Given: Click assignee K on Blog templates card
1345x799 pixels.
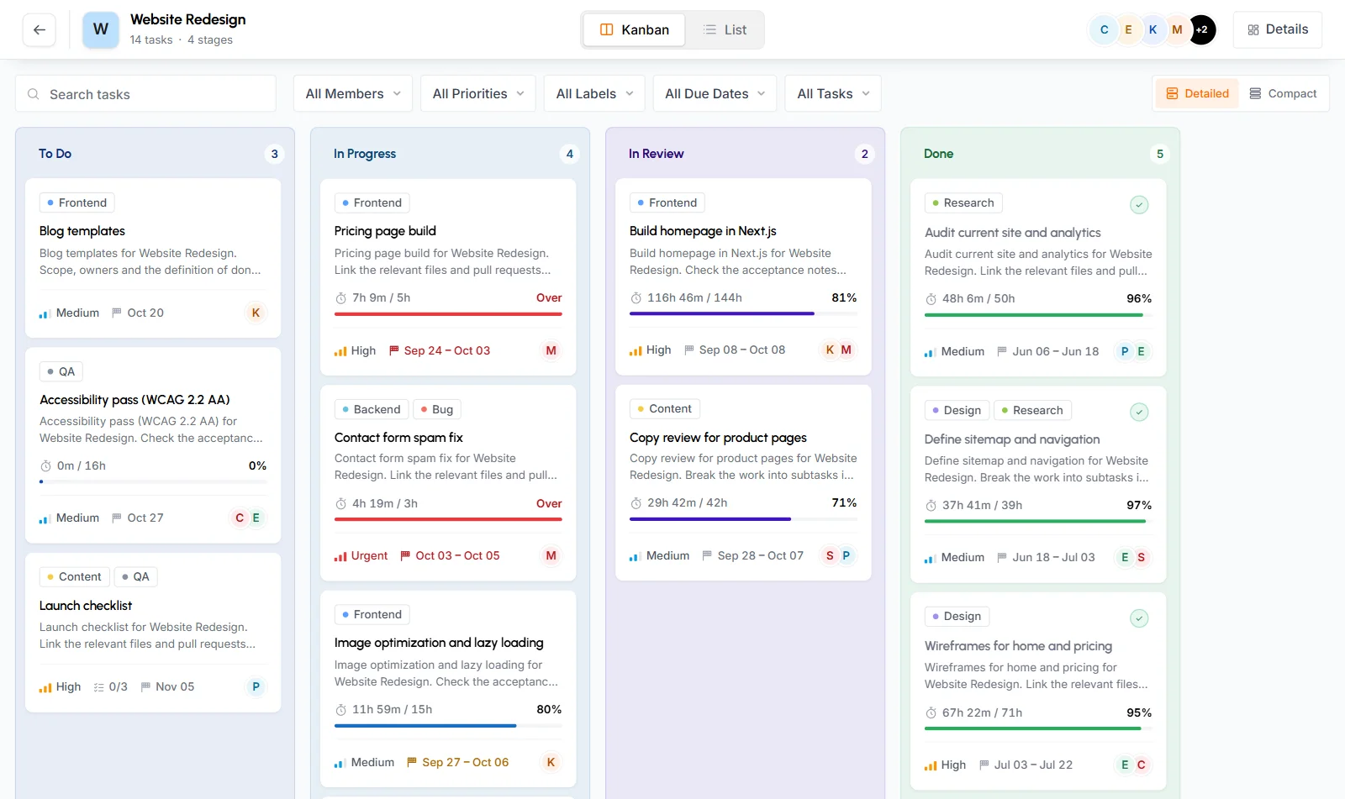Looking at the screenshot, I should 256,313.
